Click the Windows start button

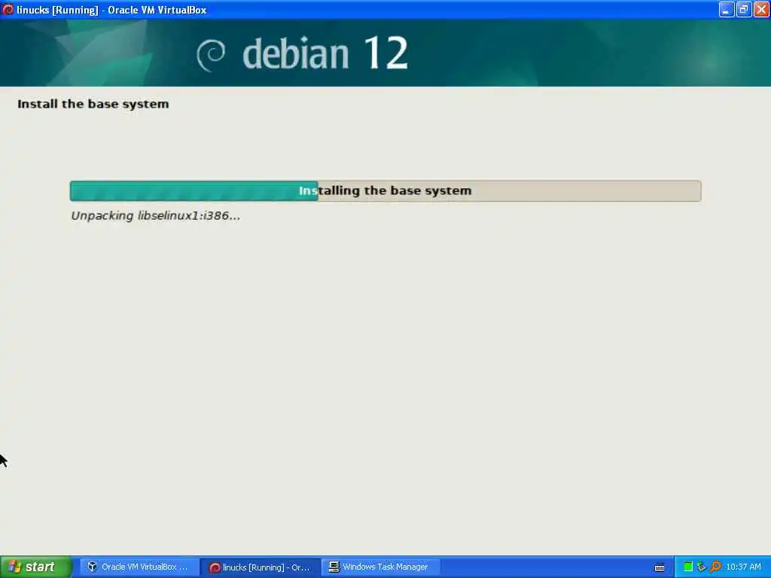pyautogui.click(x=35, y=567)
